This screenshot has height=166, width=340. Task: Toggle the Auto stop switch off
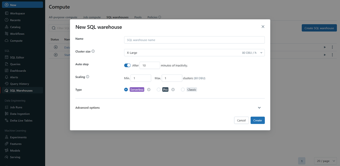128,65
